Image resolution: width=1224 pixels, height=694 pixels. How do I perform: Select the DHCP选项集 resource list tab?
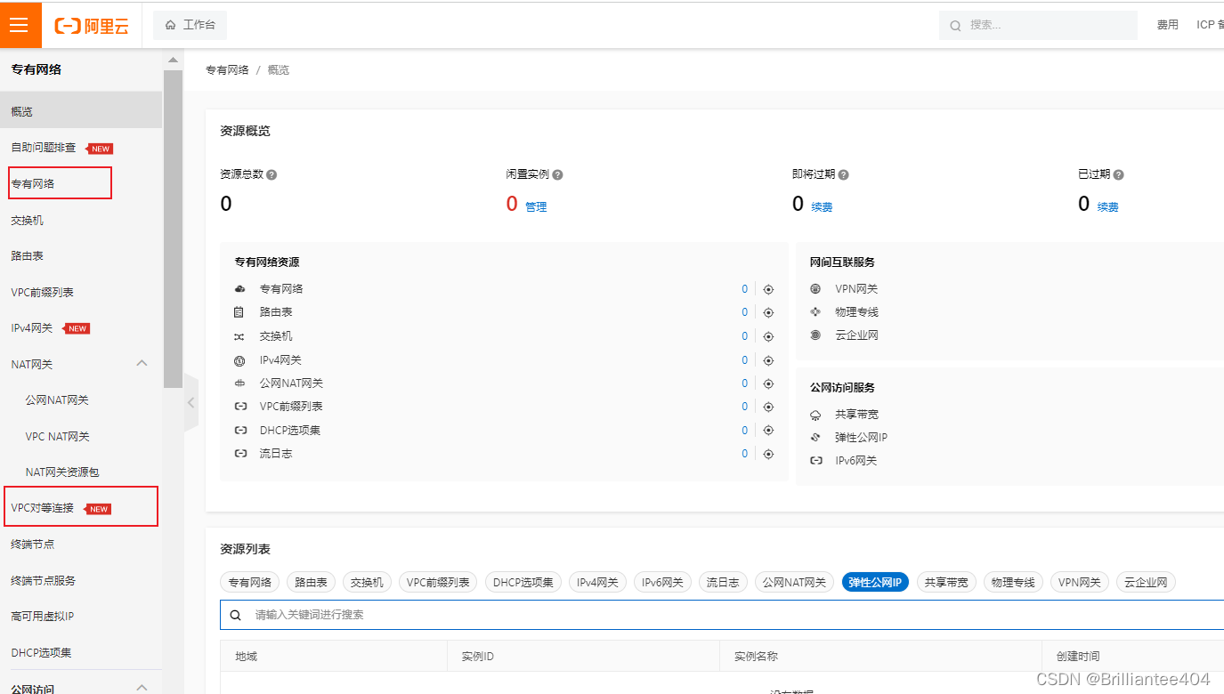[523, 583]
